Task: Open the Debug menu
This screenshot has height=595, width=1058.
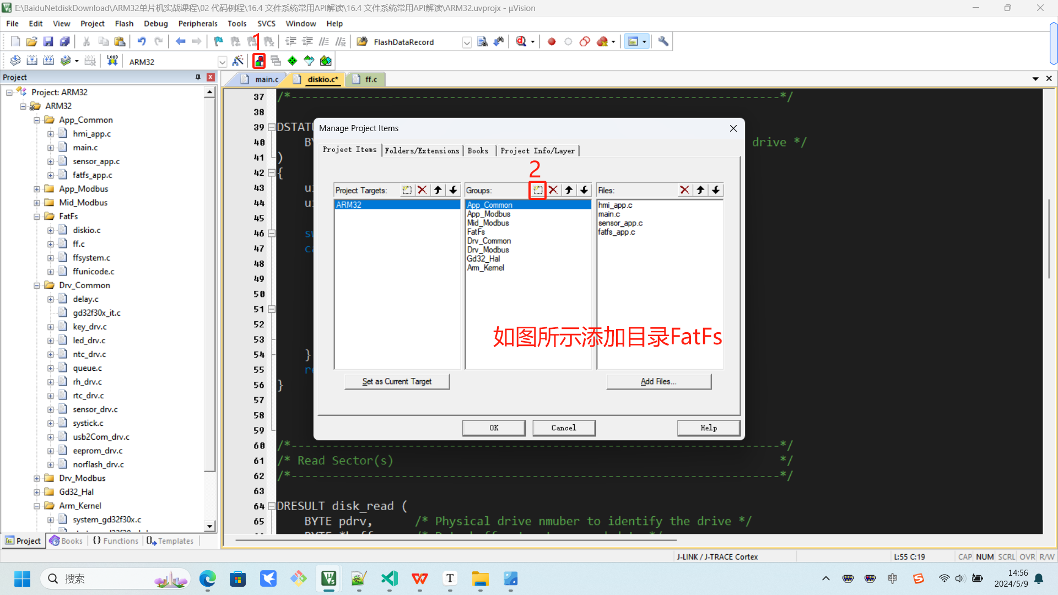Action: [x=155, y=24]
